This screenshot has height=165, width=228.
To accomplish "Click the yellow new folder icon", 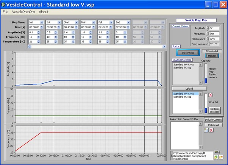I will click(221, 157).
